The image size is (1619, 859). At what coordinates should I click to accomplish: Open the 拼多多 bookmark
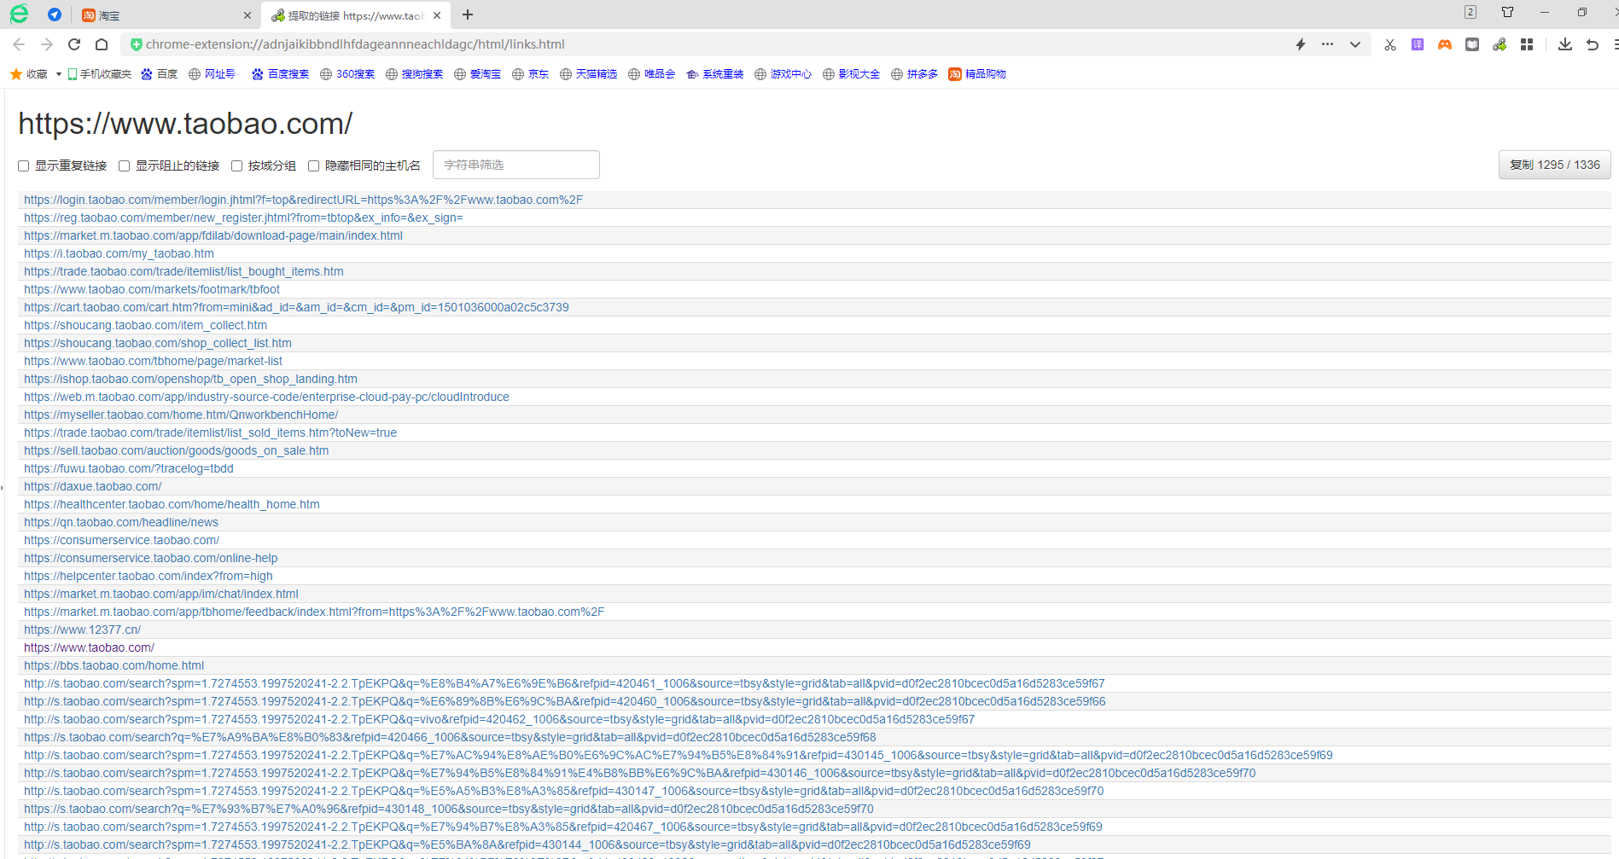(914, 74)
